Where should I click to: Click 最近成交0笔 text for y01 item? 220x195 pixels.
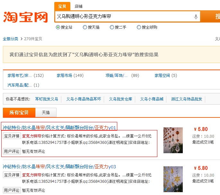click(x=203, y=142)
